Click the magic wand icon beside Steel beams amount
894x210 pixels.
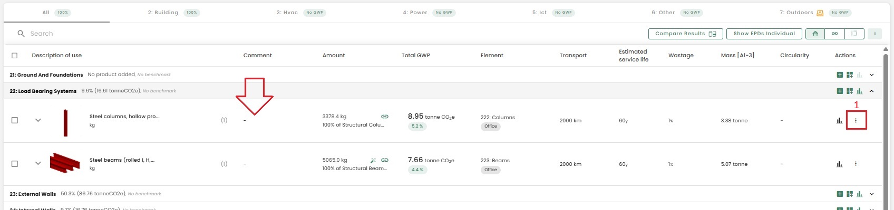click(x=373, y=160)
